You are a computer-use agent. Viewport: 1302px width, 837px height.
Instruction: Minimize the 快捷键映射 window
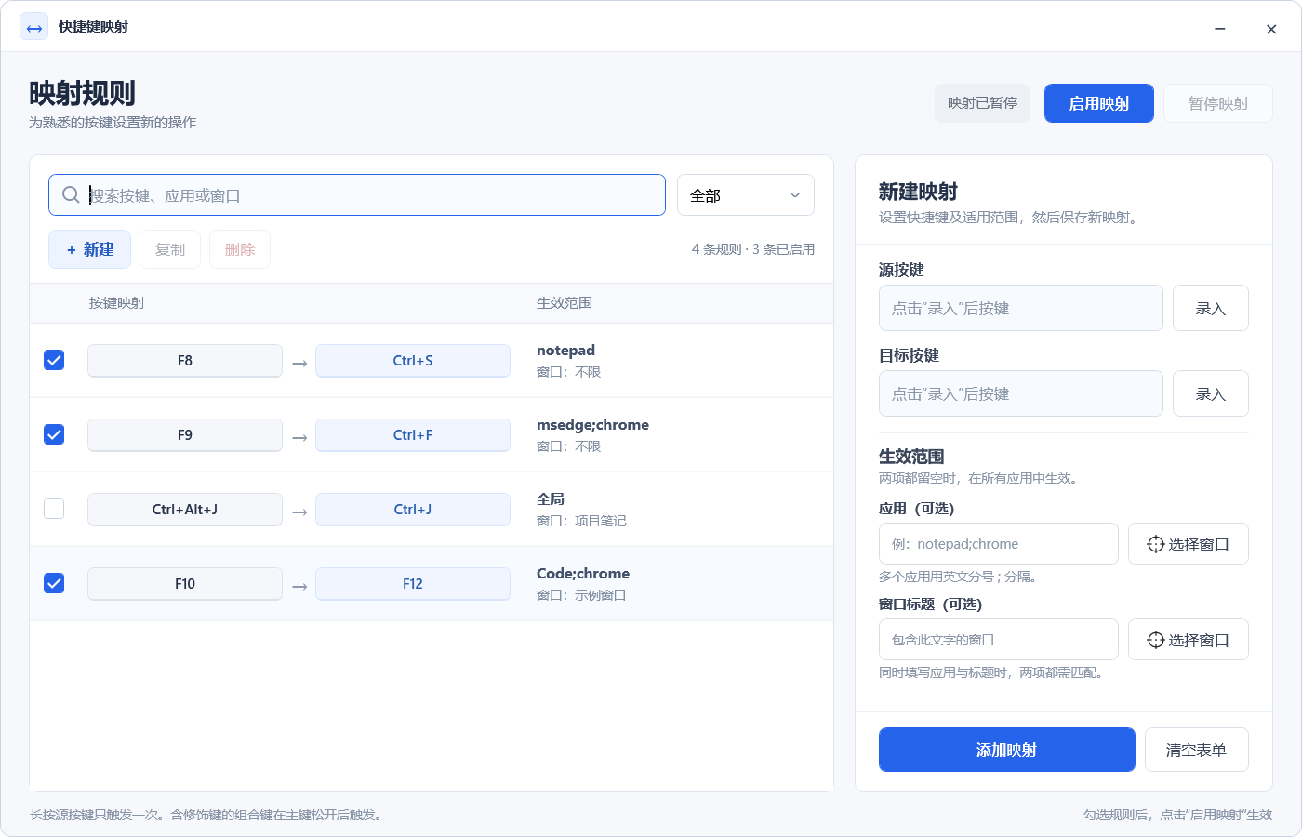point(1219,28)
